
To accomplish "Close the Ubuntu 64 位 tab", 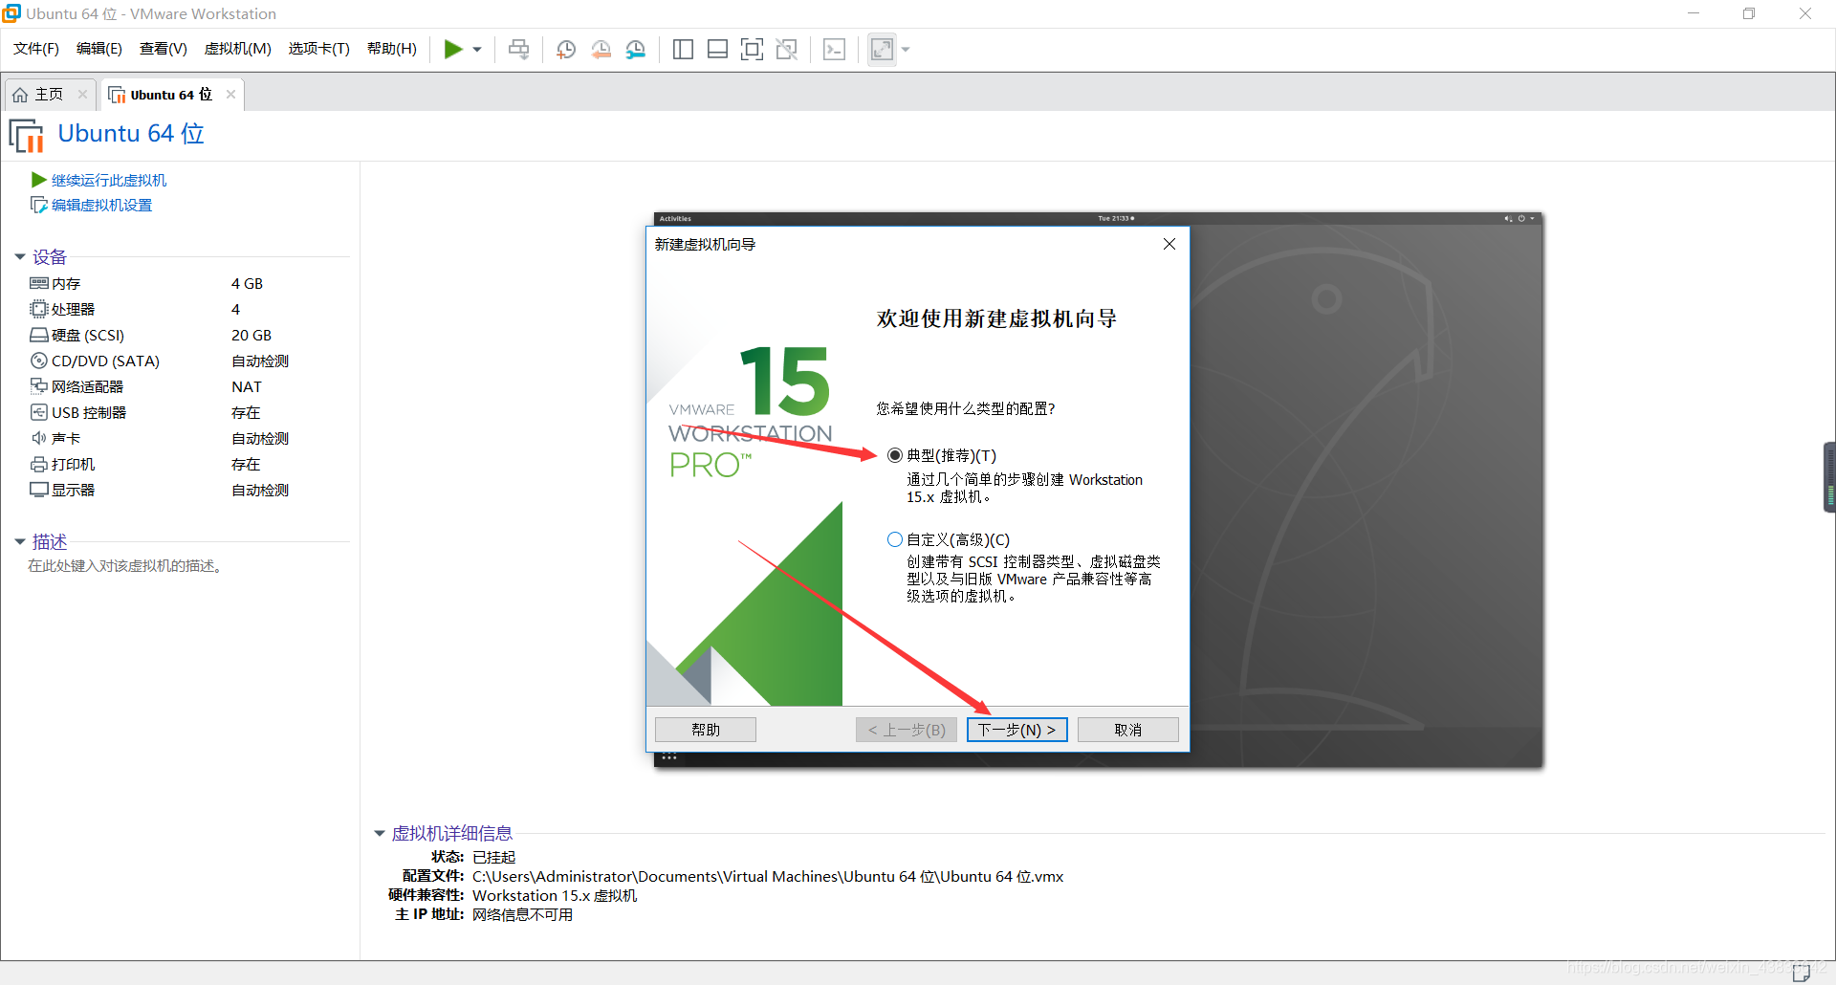I will click(230, 94).
